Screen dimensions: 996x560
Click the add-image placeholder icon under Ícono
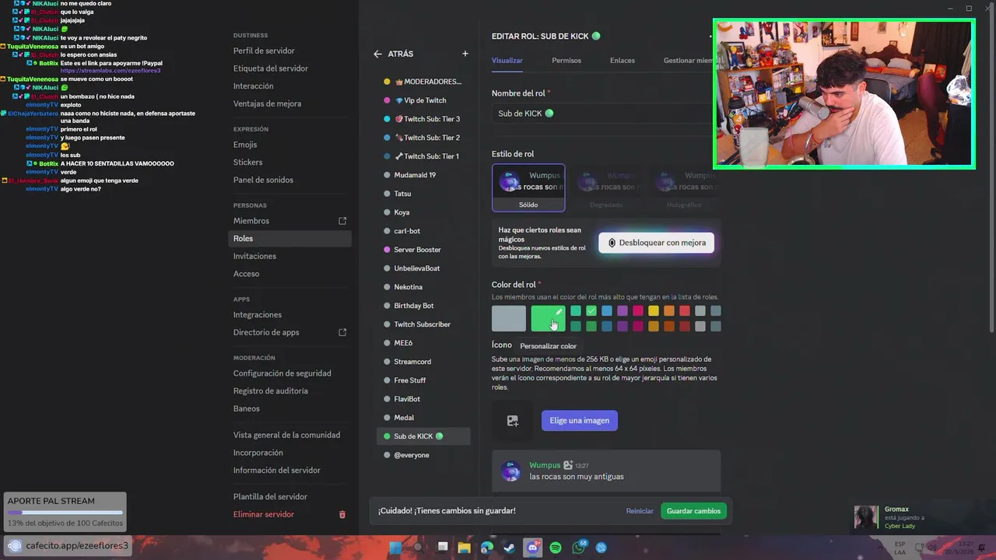click(x=512, y=421)
